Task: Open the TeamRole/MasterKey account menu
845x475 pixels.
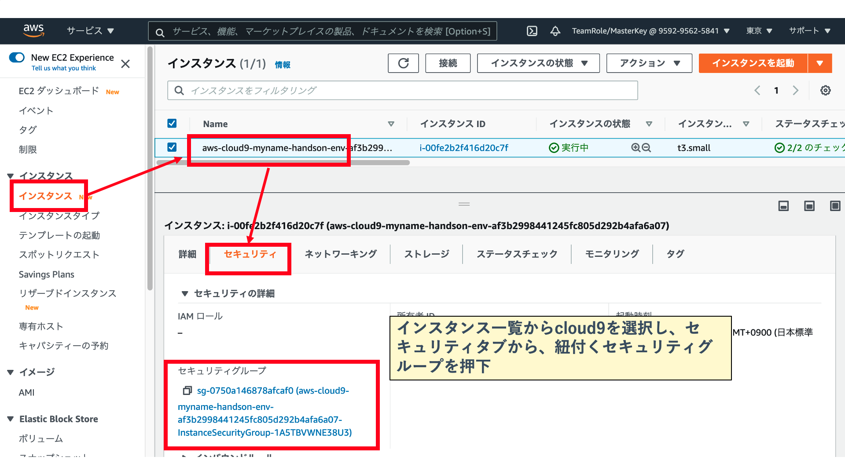Action: point(651,31)
